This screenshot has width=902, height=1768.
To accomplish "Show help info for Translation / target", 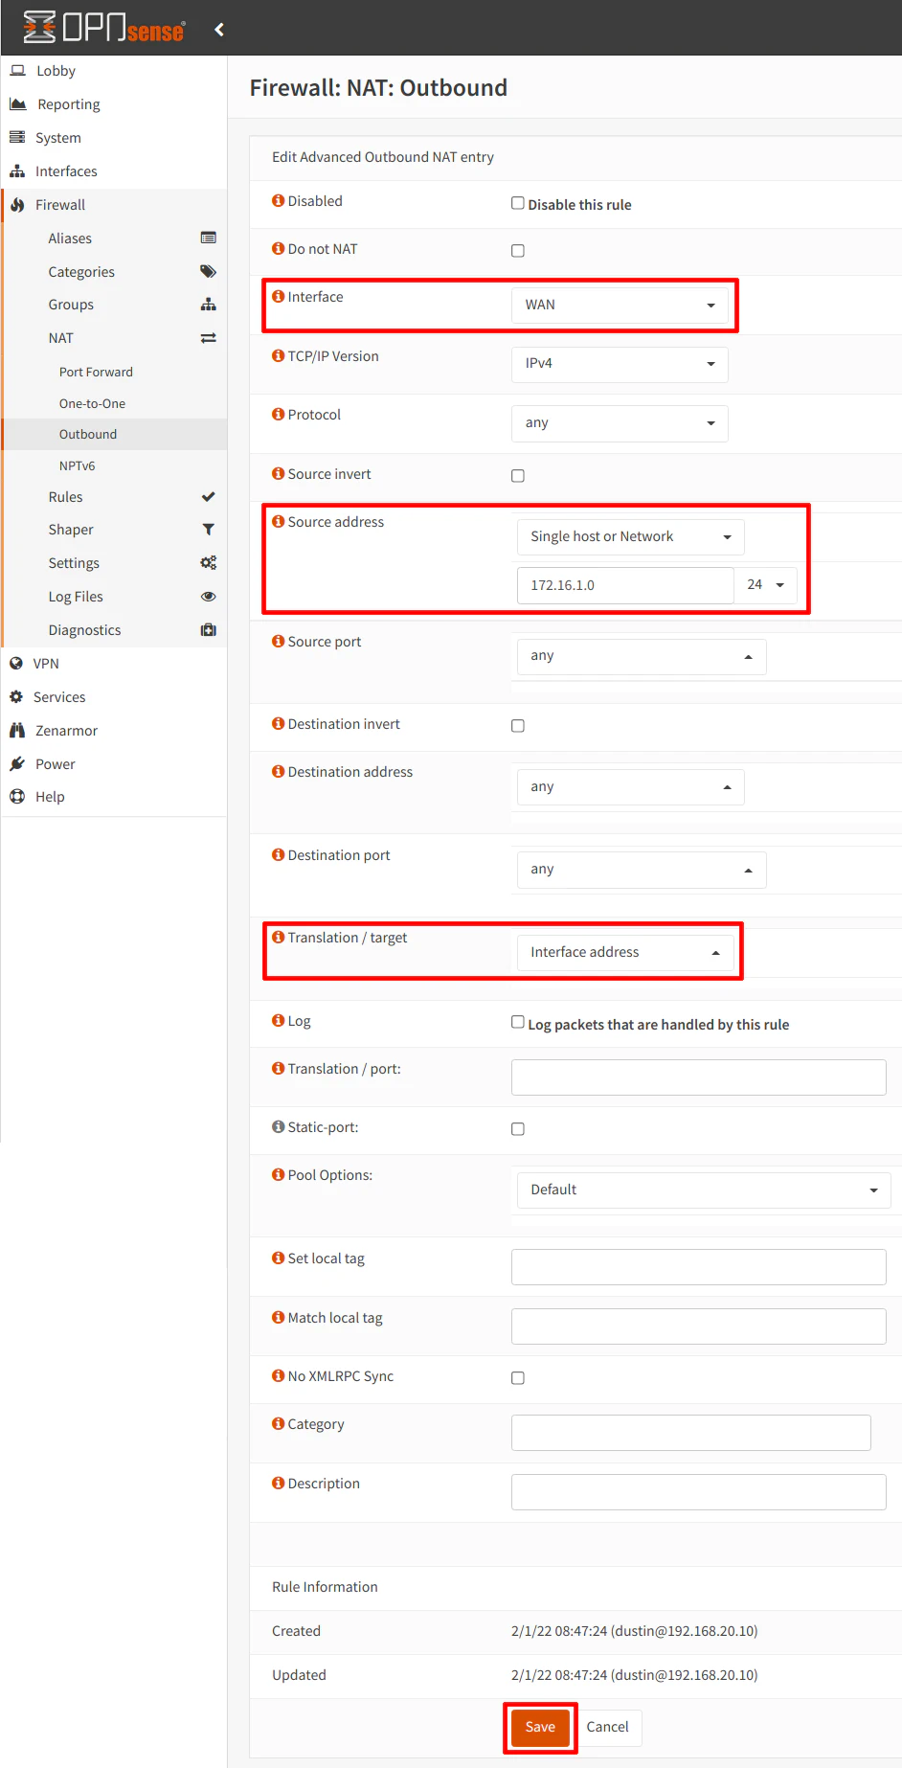I will pos(278,937).
